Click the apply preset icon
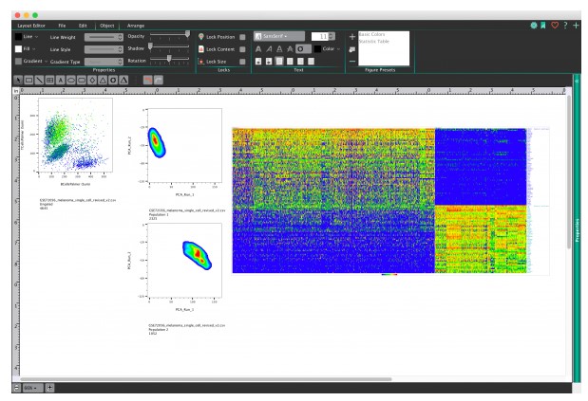The image size is (588, 401). pos(352,49)
